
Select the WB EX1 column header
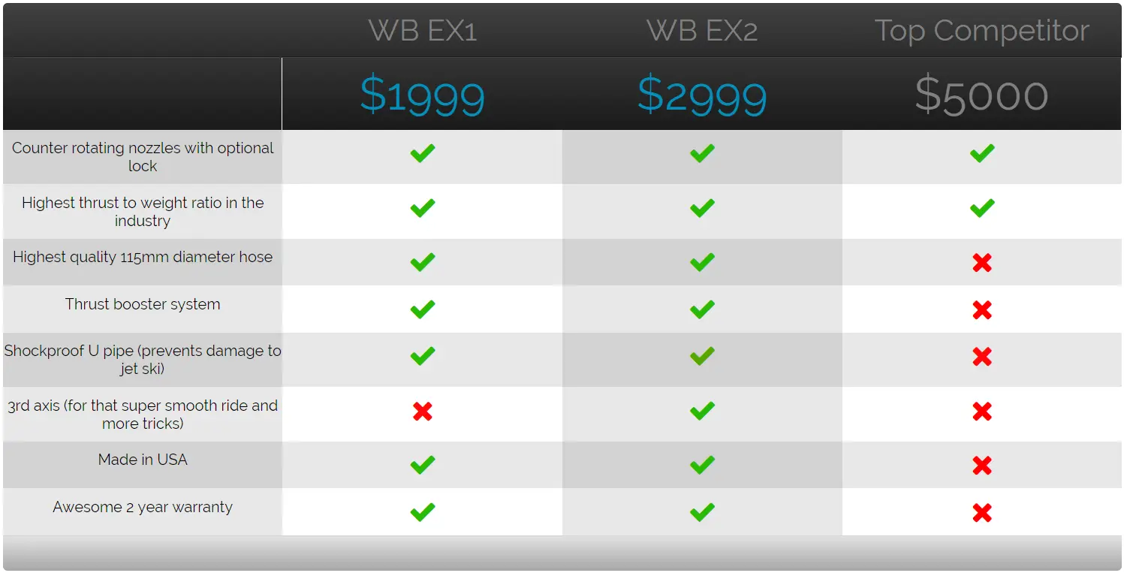click(x=423, y=31)
